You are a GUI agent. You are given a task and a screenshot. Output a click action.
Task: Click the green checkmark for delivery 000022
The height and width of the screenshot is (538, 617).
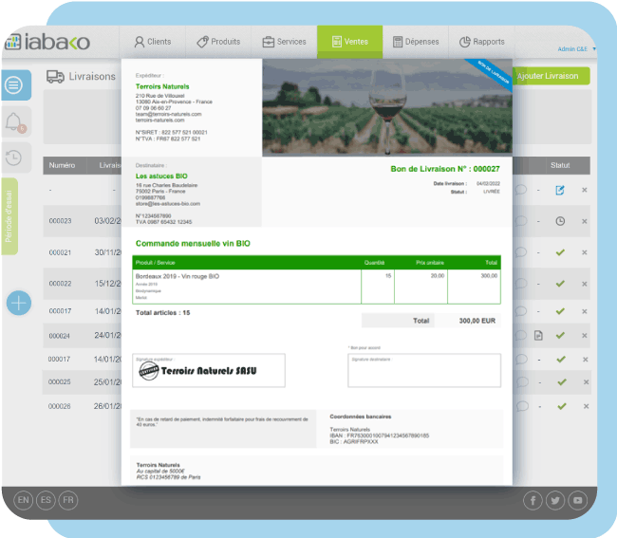pos(560,284)
